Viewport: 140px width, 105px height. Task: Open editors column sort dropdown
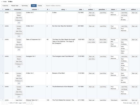tap(137, 10)
